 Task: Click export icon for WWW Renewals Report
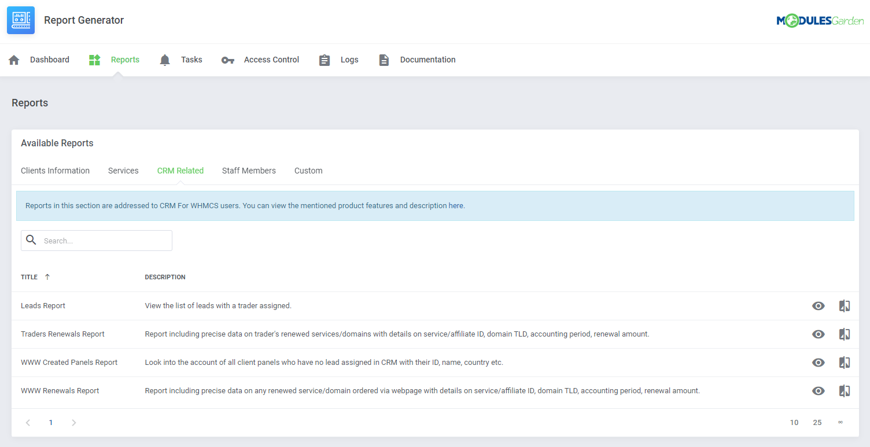(x=845, y=391)
